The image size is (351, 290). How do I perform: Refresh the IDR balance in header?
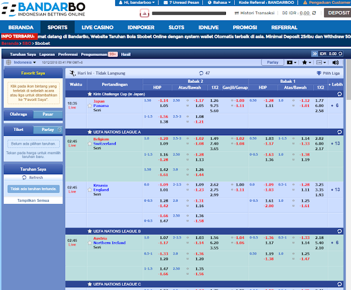point(314,13)
